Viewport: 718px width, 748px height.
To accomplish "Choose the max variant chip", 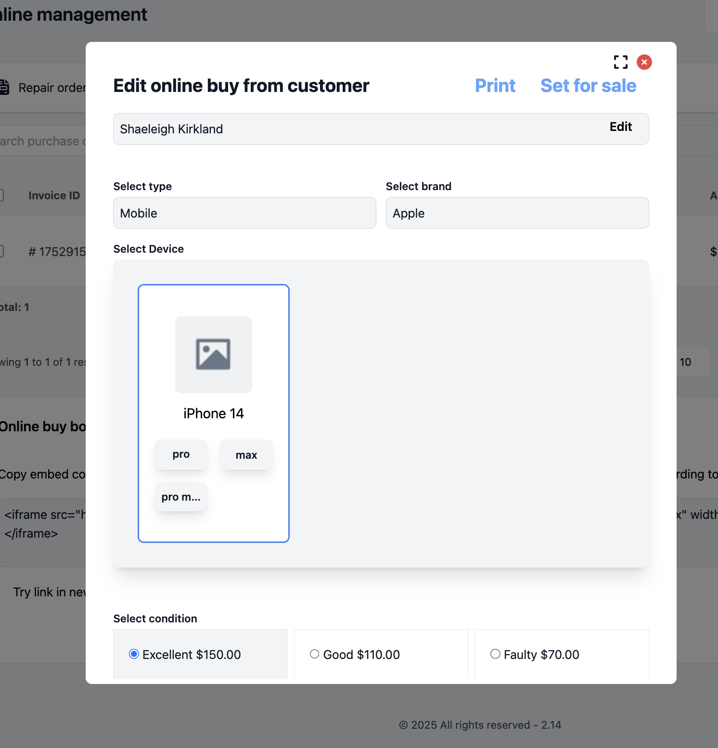I will coord(246,455).
